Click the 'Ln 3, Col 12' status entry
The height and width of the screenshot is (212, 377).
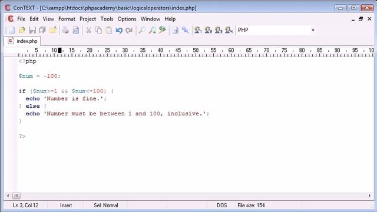click(25, 206)
